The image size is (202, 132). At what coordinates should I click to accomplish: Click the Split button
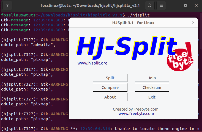110,78
